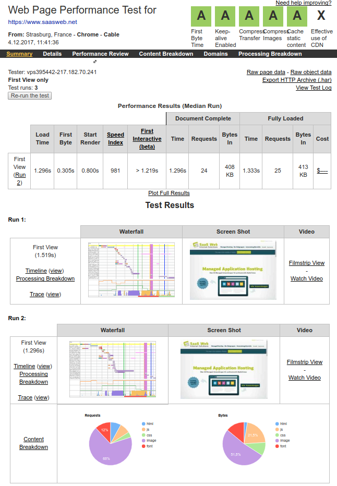337x486 pixels.
Task: Open the View Test Log link
Action: [314, 88]
